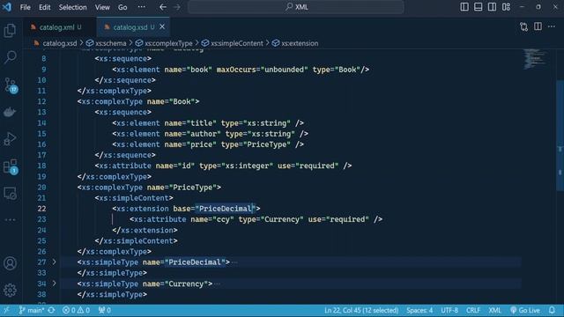Select the catalog.xsd tab
564x317 pixels.
click(130, 27)
